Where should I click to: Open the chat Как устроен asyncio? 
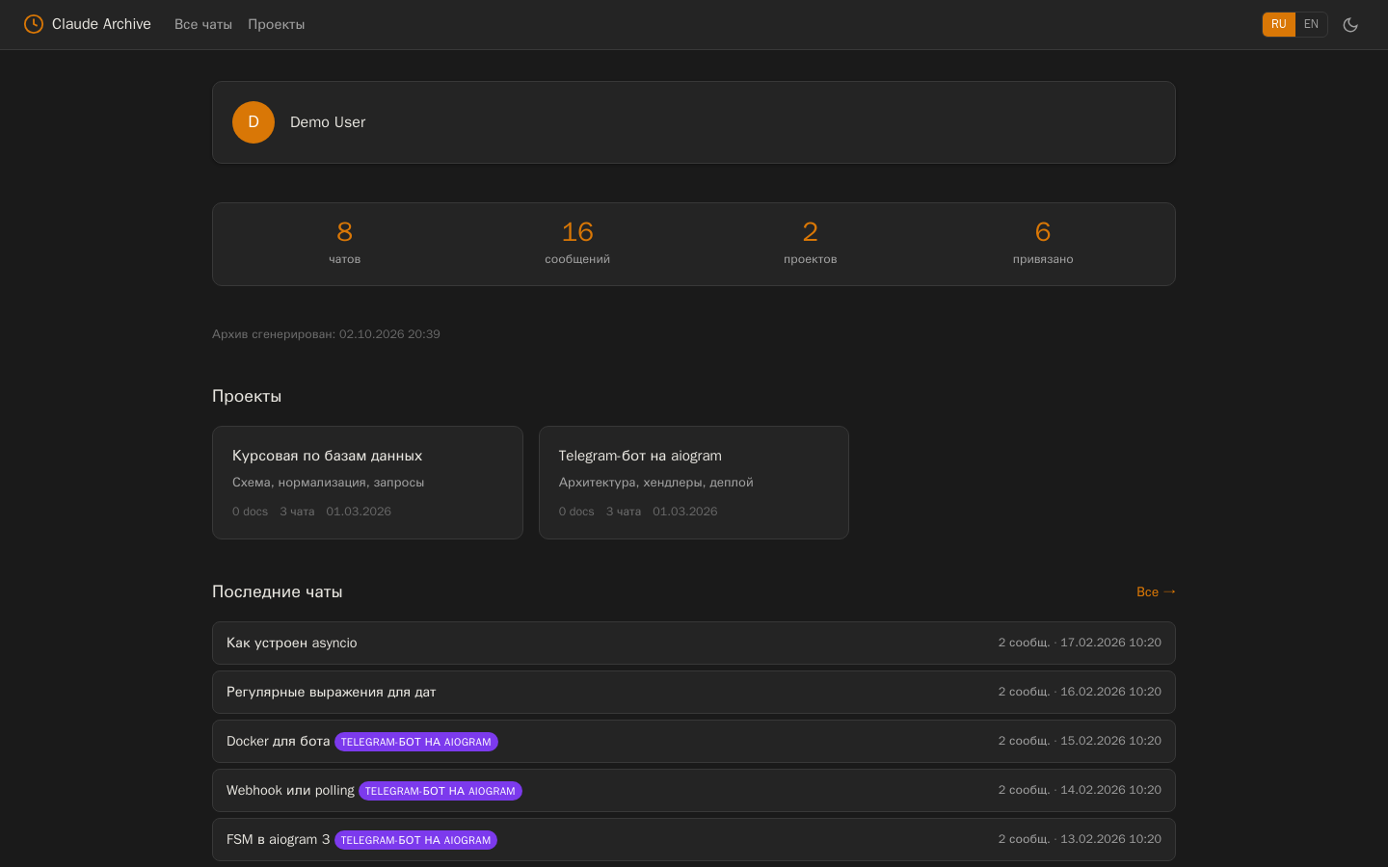point(694,643)
